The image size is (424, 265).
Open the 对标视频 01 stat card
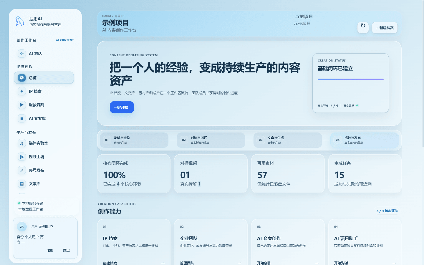[x=211, y=174]
